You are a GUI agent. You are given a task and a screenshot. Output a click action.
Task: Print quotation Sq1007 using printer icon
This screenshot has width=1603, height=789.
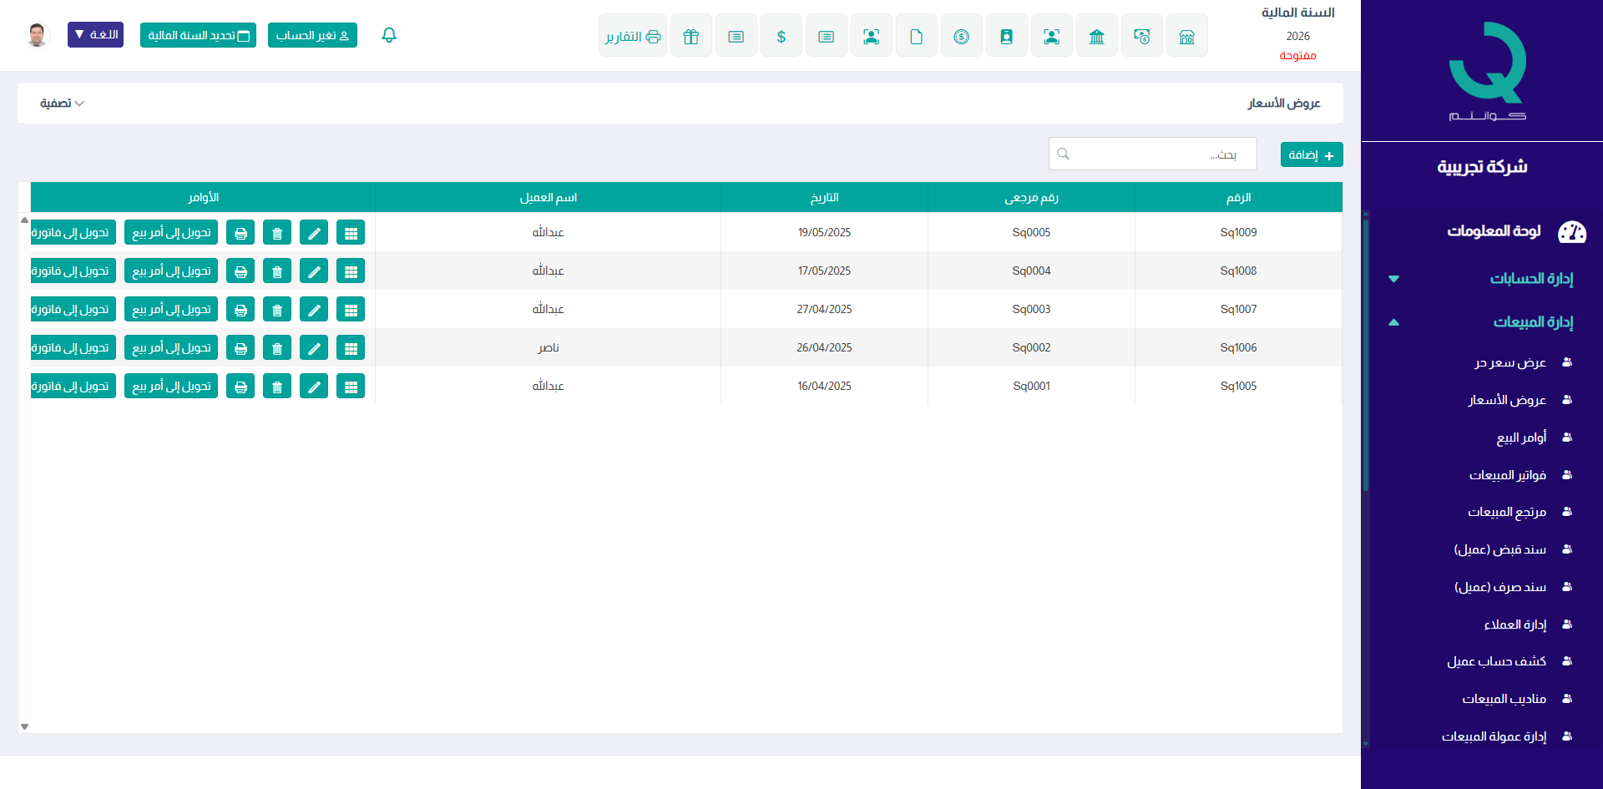[240, 310]
